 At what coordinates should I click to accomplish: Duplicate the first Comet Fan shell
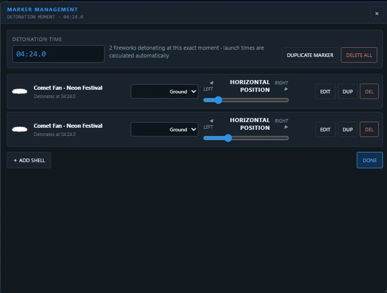click(x=348, y=91)
